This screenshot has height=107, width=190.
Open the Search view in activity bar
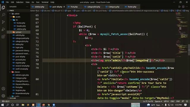3,15
